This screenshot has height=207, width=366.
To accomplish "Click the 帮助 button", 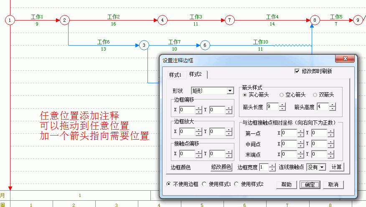I will [x=286, y=184].
